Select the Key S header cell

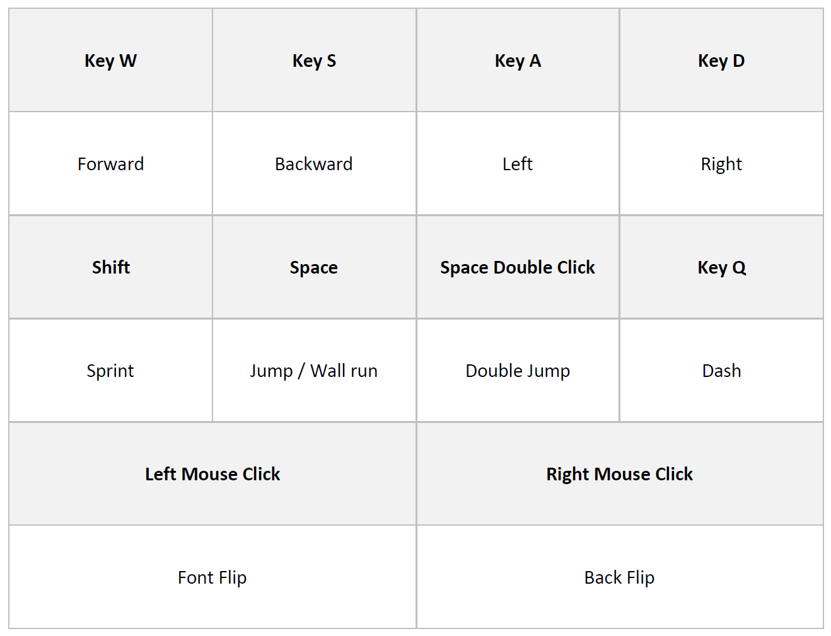pyautogui.click(x=314, y=61)
